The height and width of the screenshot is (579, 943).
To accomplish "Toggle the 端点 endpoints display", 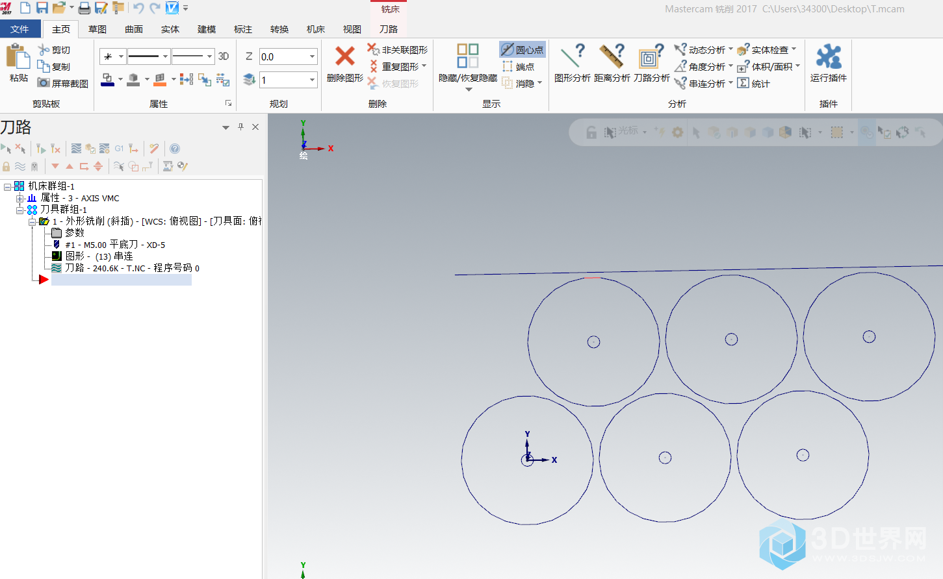I will tap(518, 66).
